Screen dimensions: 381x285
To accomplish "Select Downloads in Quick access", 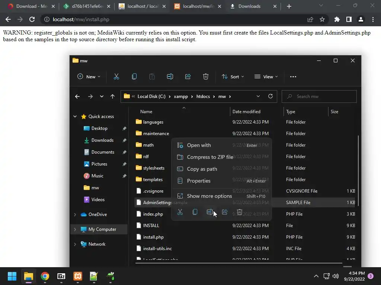I will pos(102,140).
